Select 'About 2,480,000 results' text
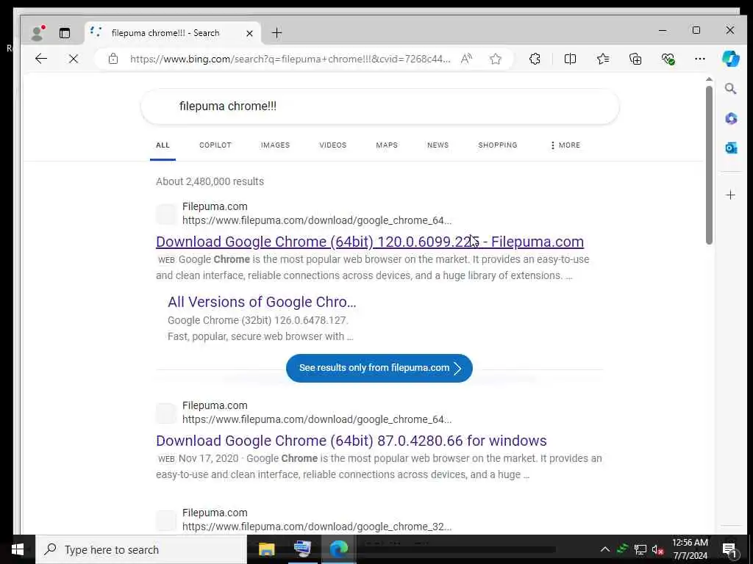The height and width of the screenshot is (564, 753). 210,181
